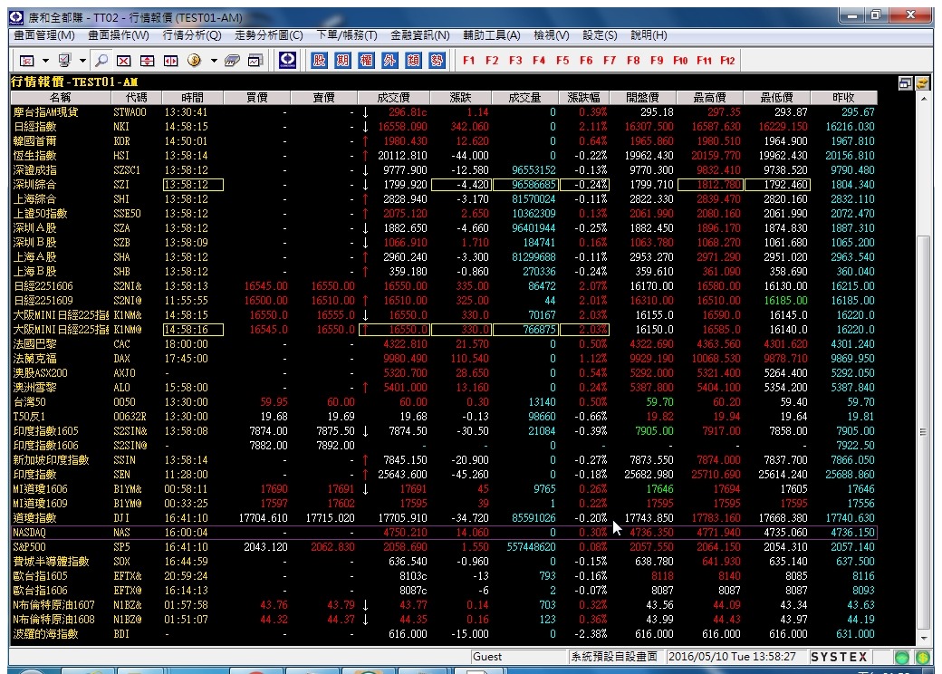
Task: Click the vertical scrollbar thumb of the quote table
Action: coord(923,431)
